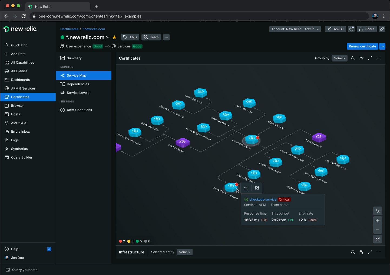Open Dependencies in the side menu

84,84
